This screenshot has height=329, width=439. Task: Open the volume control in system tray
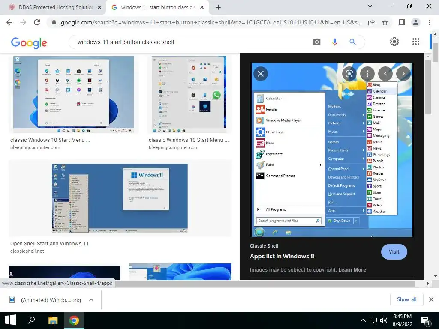click(x=384, y=320)
